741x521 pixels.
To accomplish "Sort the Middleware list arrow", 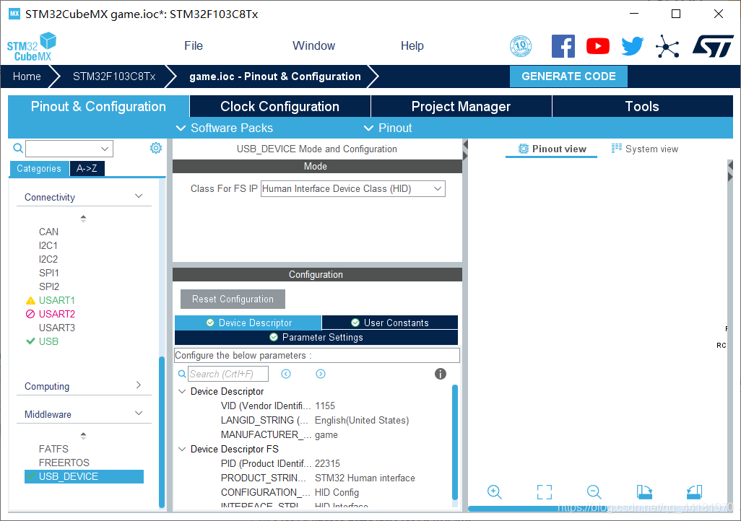I will pos(83,436).
